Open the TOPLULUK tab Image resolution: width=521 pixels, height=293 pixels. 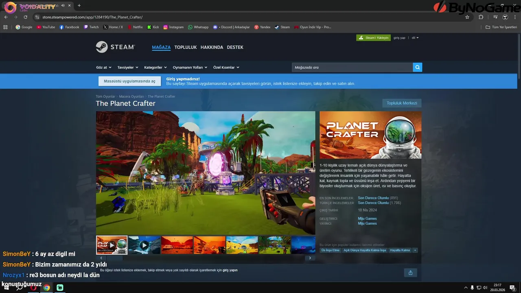[186, 47]
